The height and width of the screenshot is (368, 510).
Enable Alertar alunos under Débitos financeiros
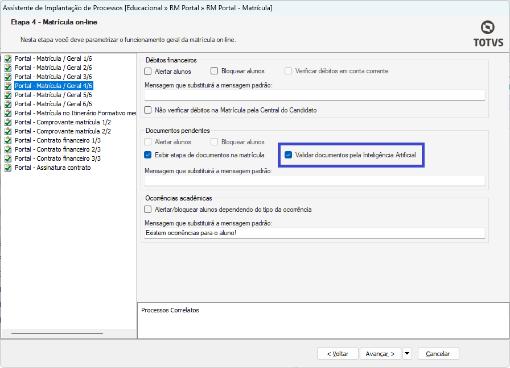click(147, 71)
